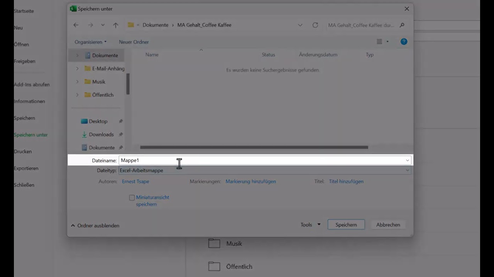The image size is (494, 277).
Task: Go up one folder level
Action: [115, 25]
